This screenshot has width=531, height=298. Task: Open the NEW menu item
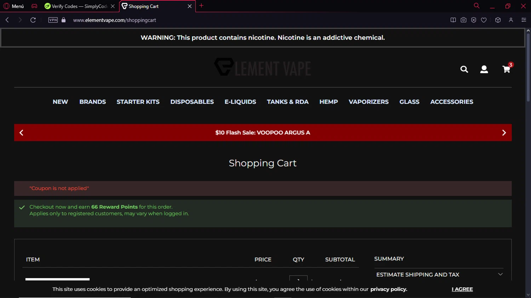coord(60,102)
